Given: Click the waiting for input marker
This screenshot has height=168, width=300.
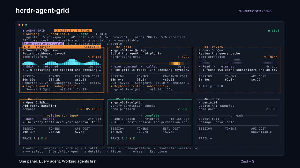Looking at the screenshot, I should 61,116.
